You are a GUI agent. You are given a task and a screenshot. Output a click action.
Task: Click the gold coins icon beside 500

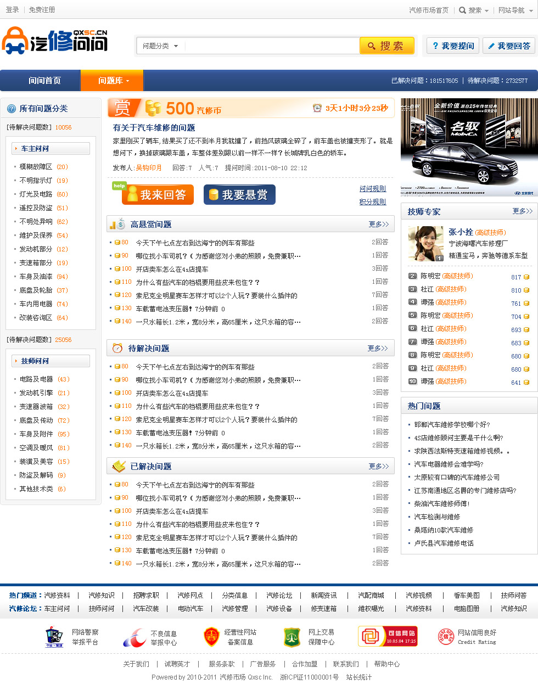pos(153,108)
